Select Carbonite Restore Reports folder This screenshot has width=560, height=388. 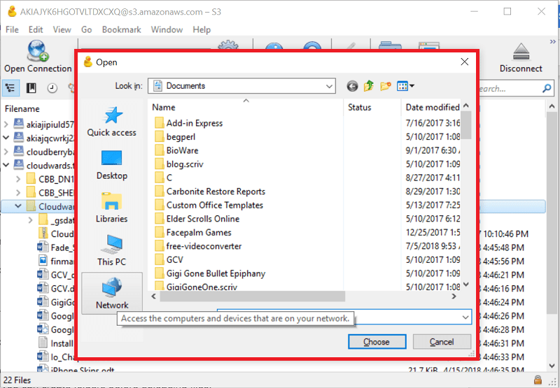click(x=209, y=192)
